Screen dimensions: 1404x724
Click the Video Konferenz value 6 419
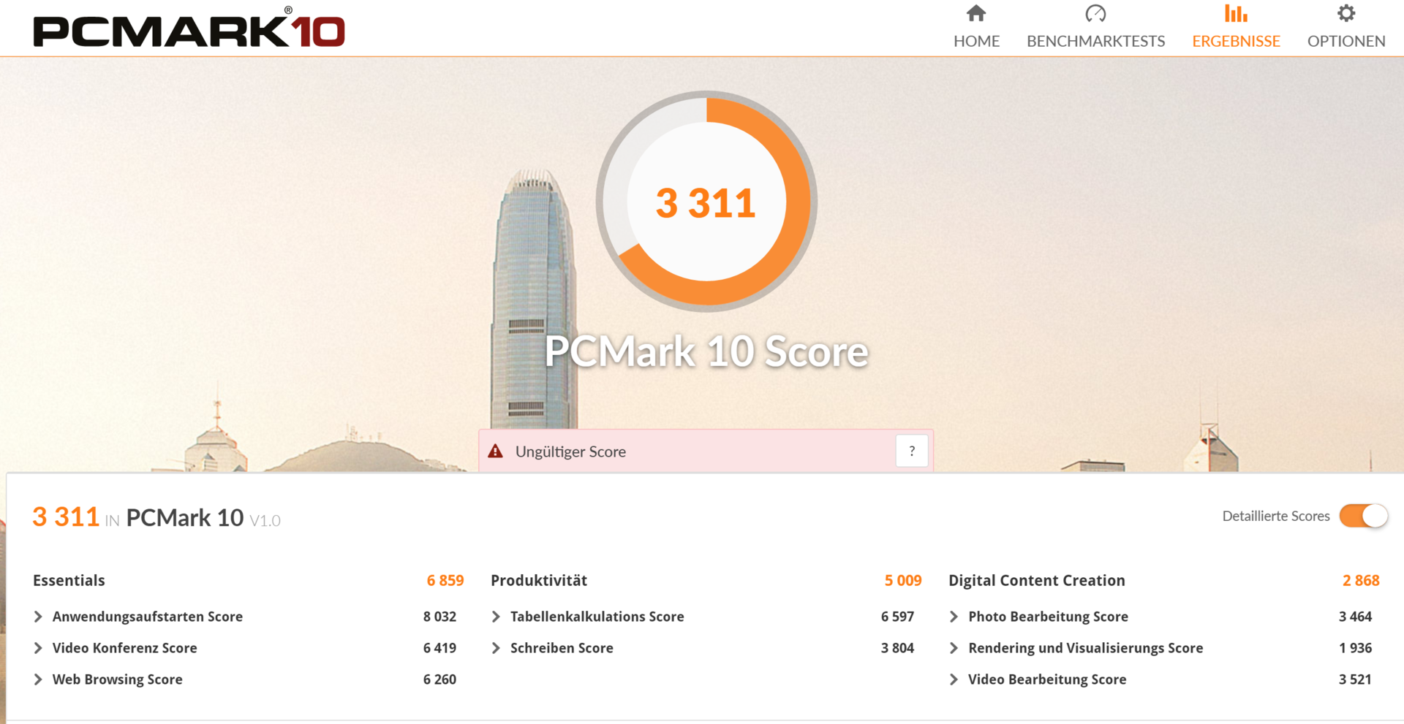(x=439, y=648)
